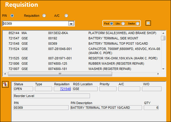
Task: Select the A/C radio button
Action: [66, 16]
